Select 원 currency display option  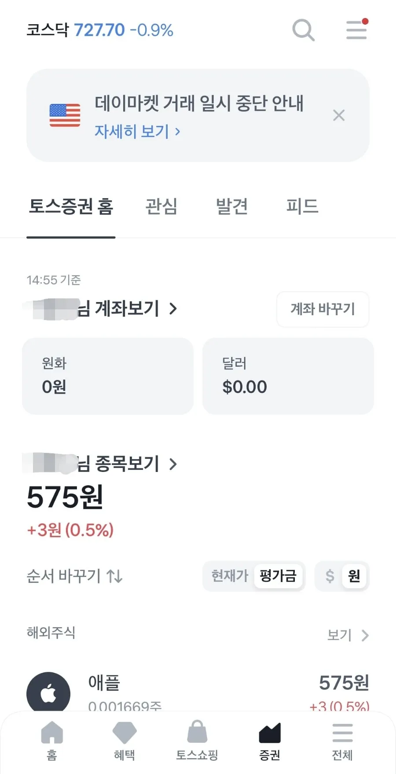354,576
